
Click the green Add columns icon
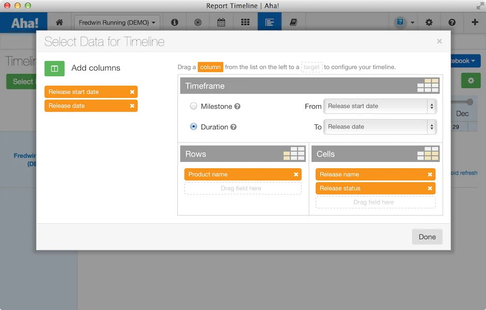[55, 68]
